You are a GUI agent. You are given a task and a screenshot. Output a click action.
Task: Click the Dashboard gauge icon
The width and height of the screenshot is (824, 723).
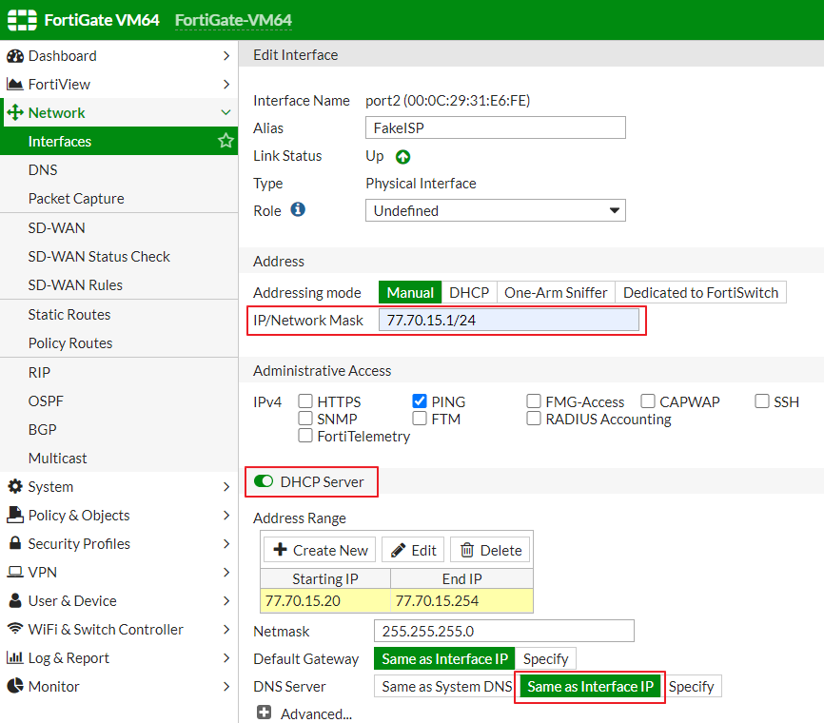(15, 56)
